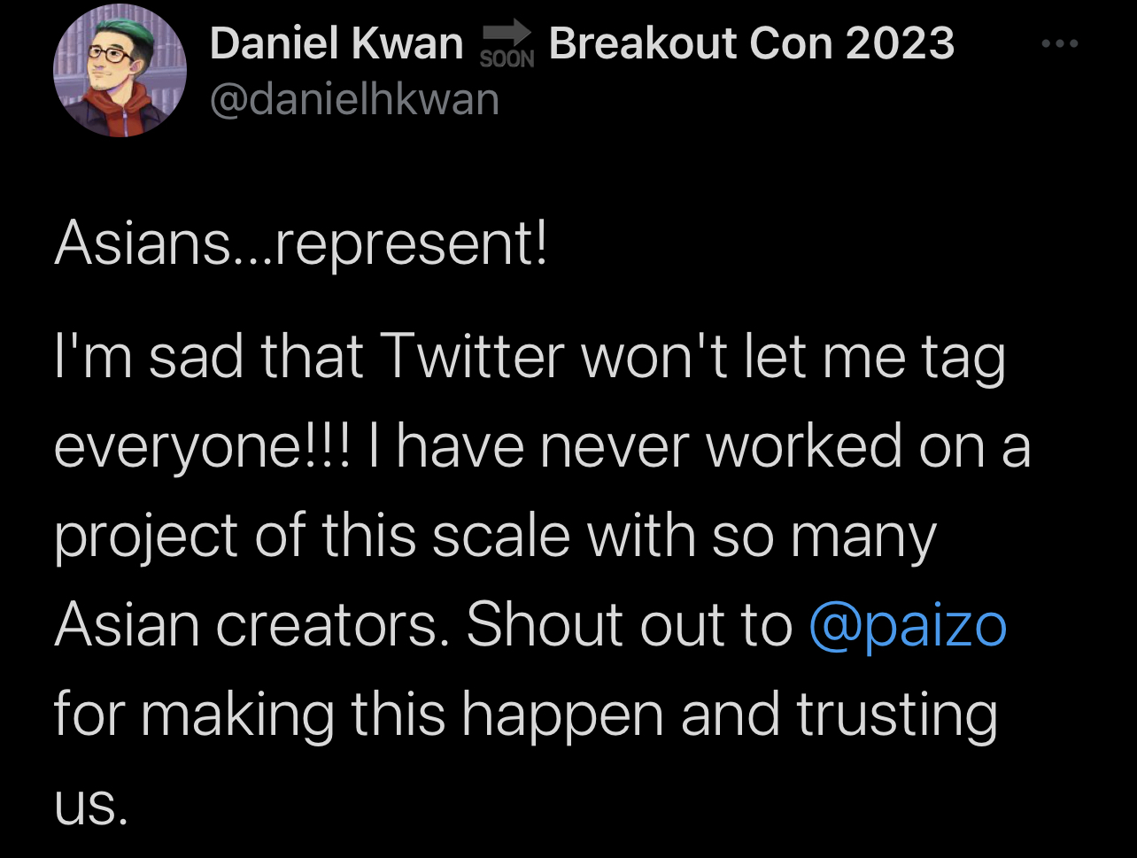
Task: Click the "for making this happen" text line
Action: pos(359,715)
